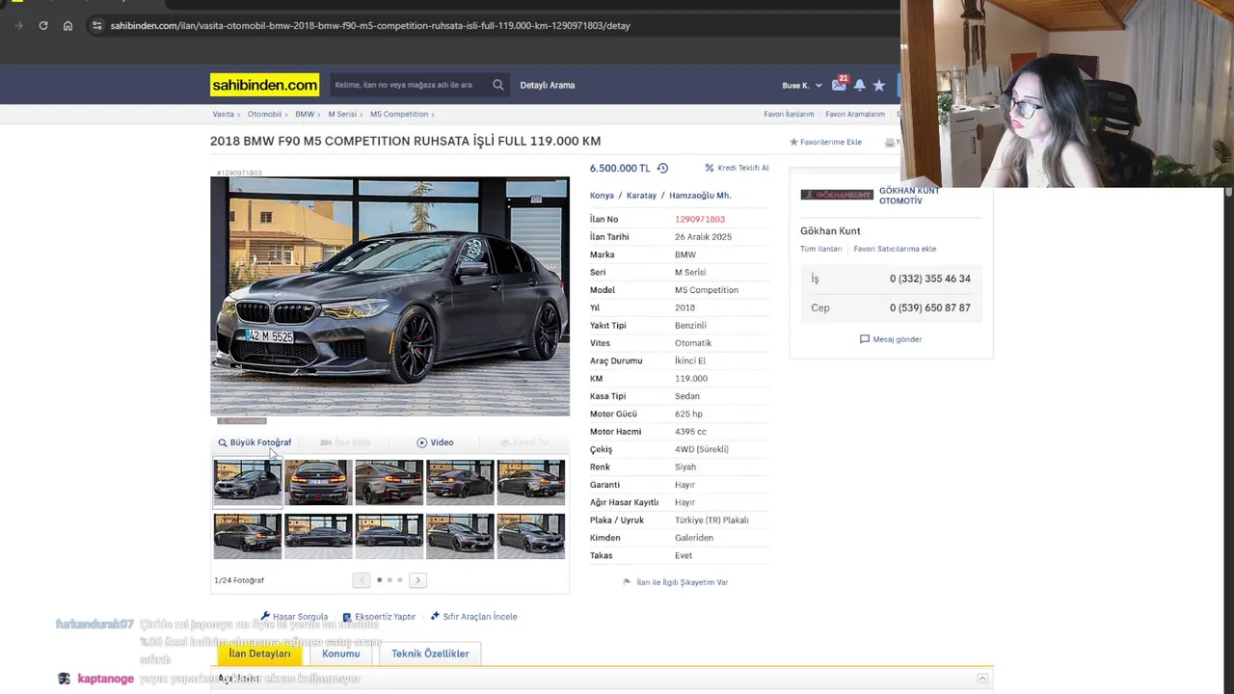Select the last thumbnail in bottom row
The image size is (1234, 694).
(531, 536)
